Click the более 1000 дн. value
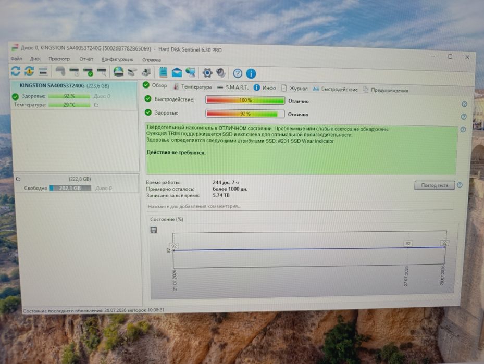The height and width of the screenshot is (364, 484). point(230,189)
